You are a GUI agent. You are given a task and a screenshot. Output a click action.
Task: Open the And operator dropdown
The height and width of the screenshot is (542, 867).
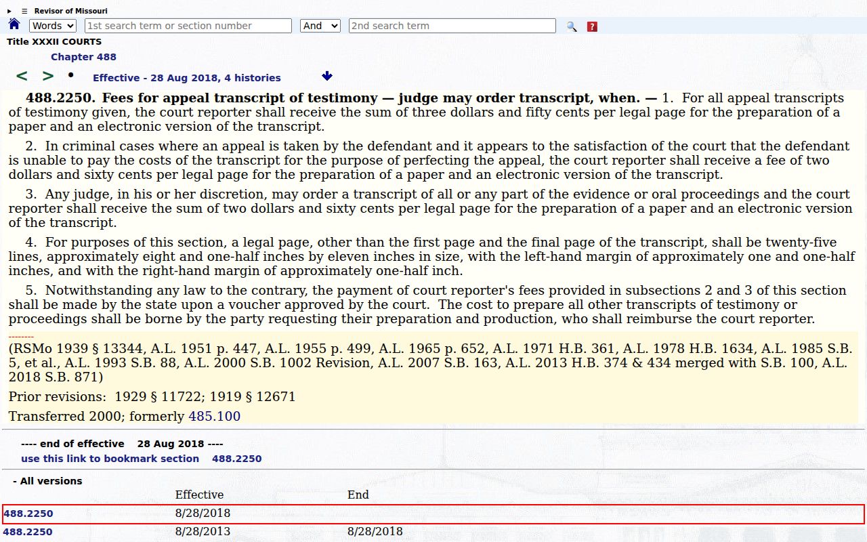coord(320,26)
